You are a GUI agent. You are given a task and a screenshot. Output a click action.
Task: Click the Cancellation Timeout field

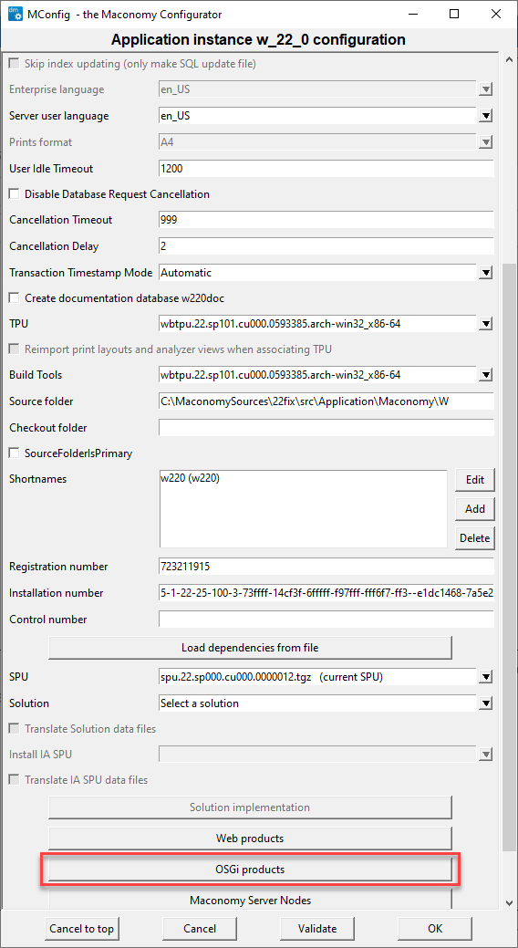[x=326, y=220]
